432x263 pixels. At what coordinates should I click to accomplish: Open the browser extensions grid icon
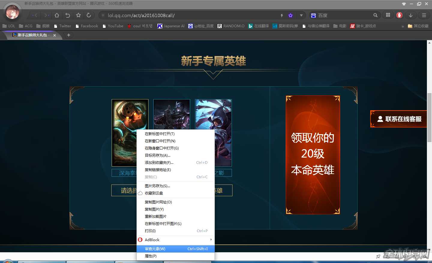pos(388,15)
